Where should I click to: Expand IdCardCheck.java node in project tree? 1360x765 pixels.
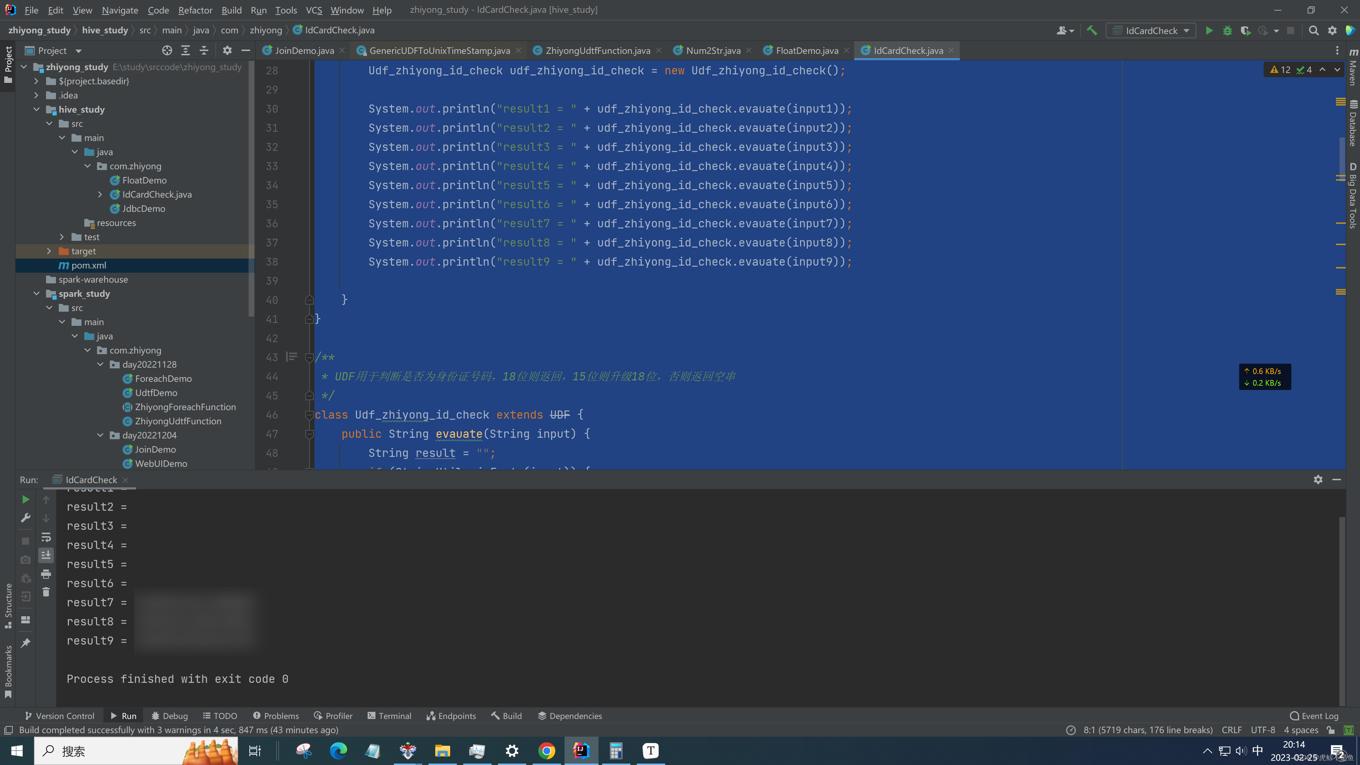coord(100,194)
